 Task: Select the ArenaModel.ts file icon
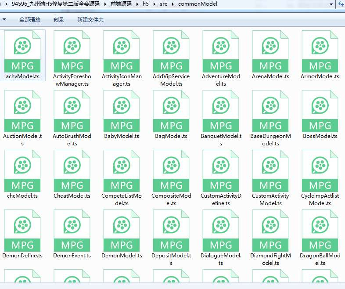(270, 52)
